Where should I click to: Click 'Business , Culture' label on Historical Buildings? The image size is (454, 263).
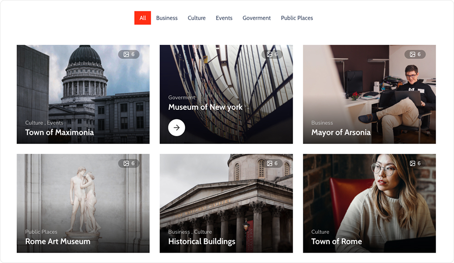pyautogui.click(x=190, y=232)
